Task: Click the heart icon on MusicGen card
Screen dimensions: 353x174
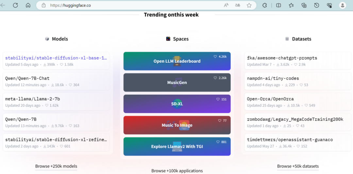Action: click(x=215, y=78)
